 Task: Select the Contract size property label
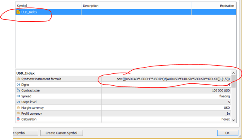pyautogui.click(x=31, y=90)
